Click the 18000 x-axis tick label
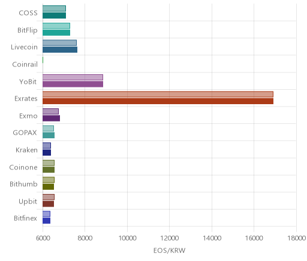307x261 pixels. [x=296, y=238]
